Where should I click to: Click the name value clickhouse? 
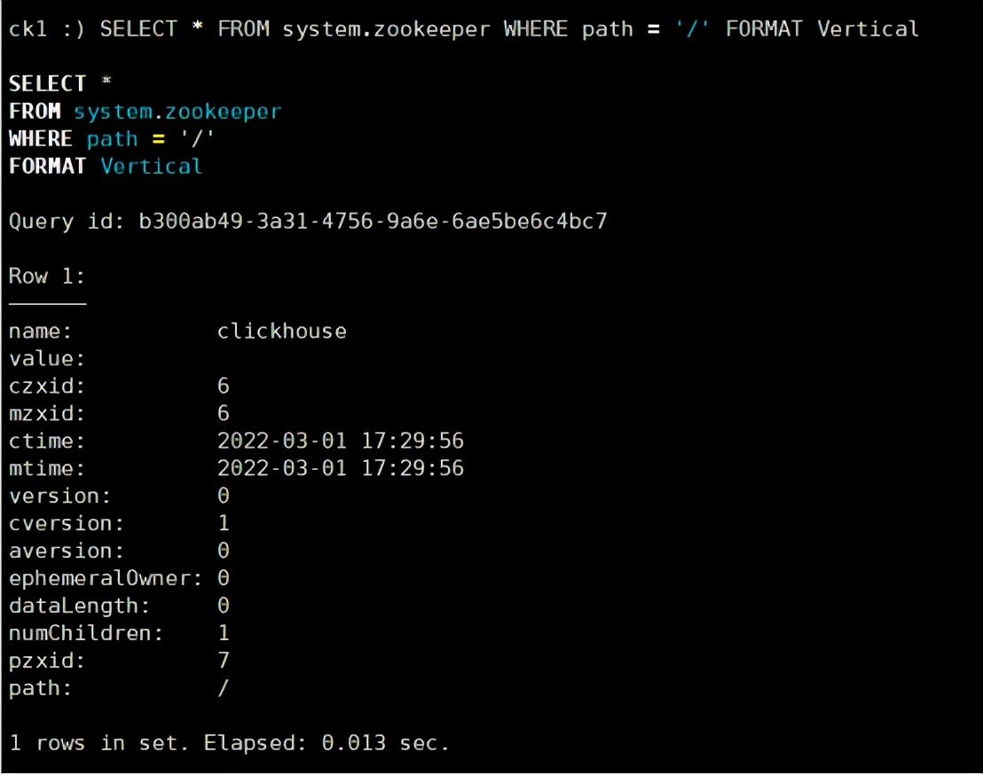[x=281, y=332]
